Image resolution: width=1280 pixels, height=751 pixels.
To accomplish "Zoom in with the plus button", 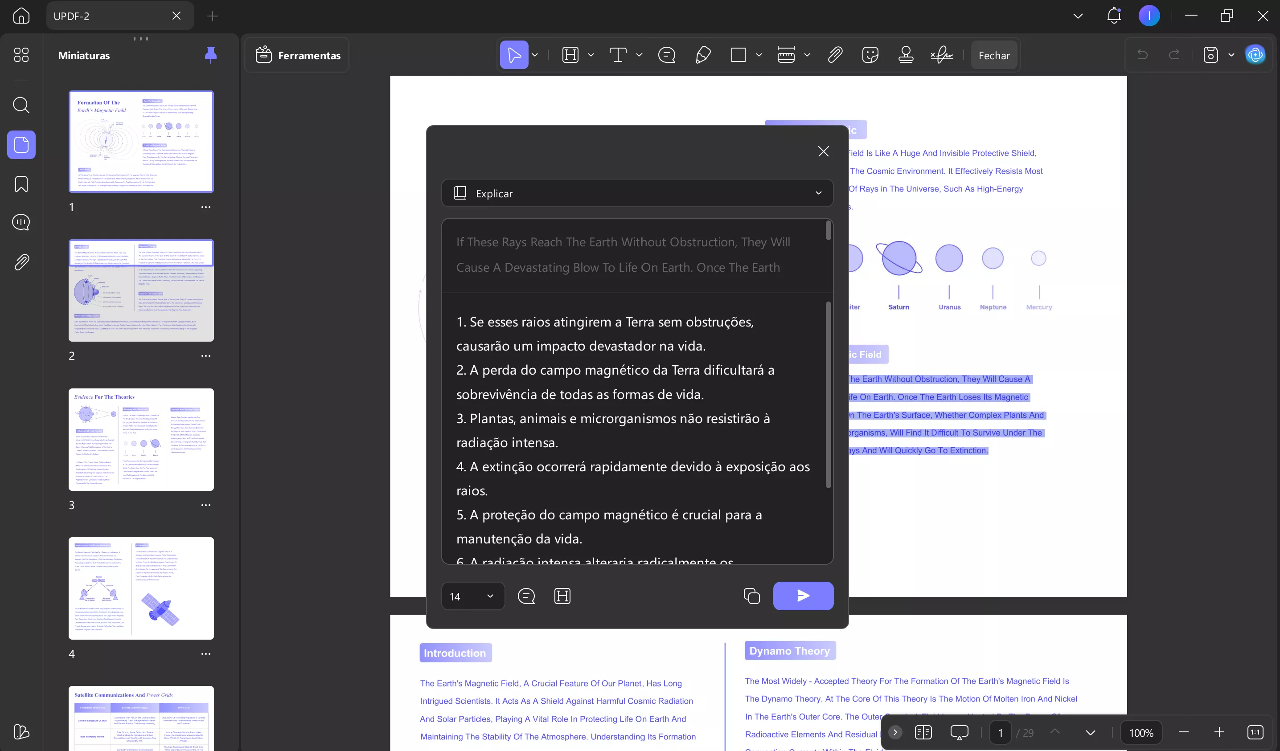I will coord(1219,732).
